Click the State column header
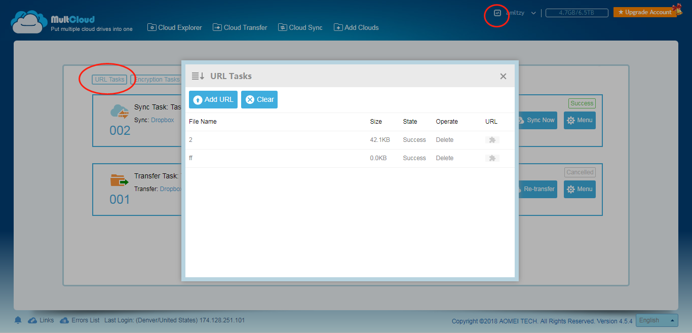The width and height of the screenshot is (692, 333). 410,122
